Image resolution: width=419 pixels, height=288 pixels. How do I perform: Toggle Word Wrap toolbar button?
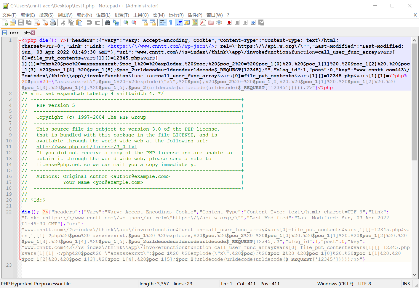(163, 22)
